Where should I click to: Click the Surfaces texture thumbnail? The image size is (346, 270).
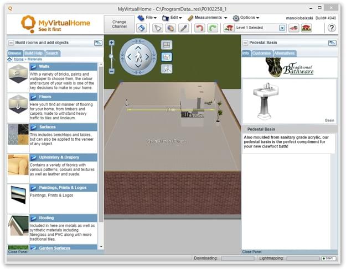(x=18, y=135)
